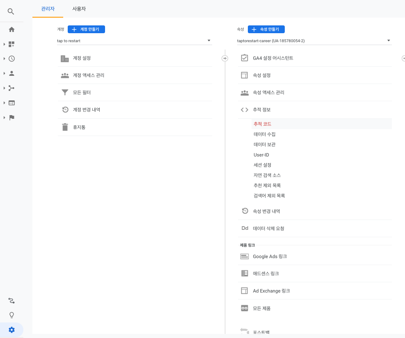Viewport: 405px width, 338px height.
Task: Click the people icon beside 계정 액세스 관리
Action: [x=65, y=75]
